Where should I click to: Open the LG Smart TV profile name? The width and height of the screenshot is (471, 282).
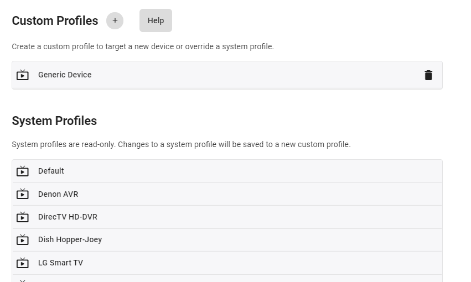click(60, 263)
